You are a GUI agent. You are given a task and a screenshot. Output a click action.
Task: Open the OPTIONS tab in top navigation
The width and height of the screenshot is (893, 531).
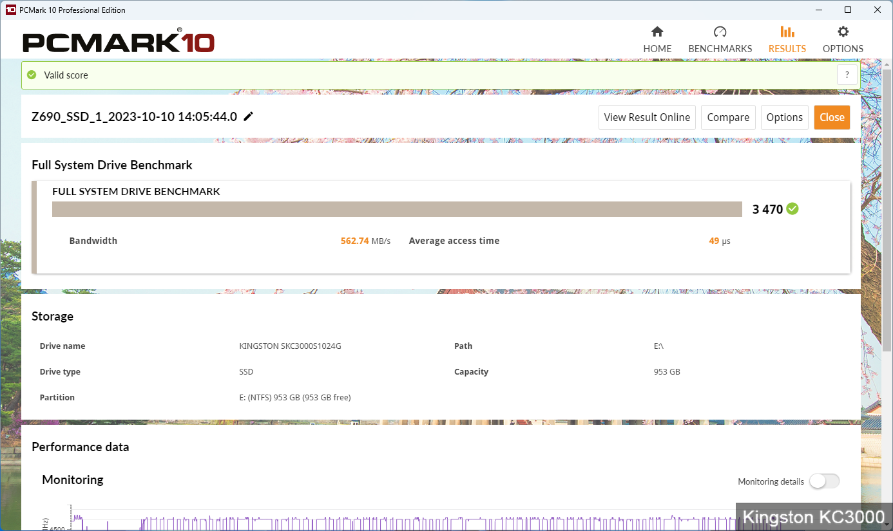(x=843, y=40)
